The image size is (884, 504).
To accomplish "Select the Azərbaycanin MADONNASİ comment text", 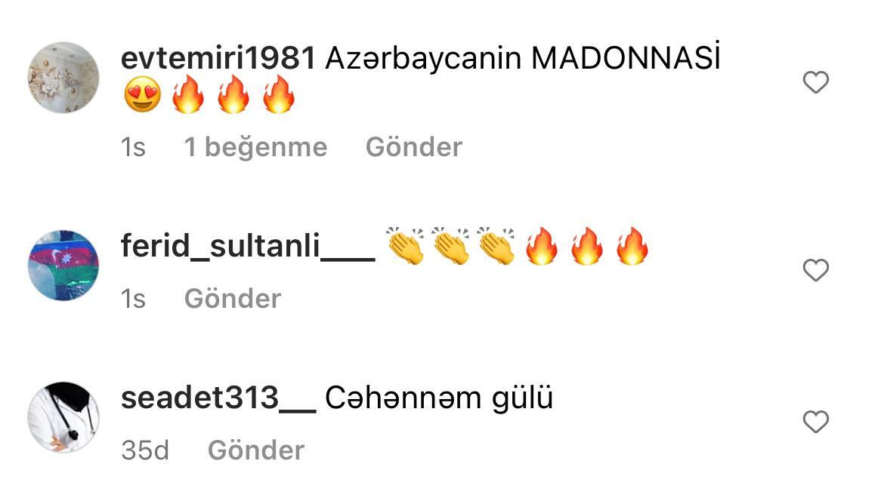I will click(x=523, y=57).
